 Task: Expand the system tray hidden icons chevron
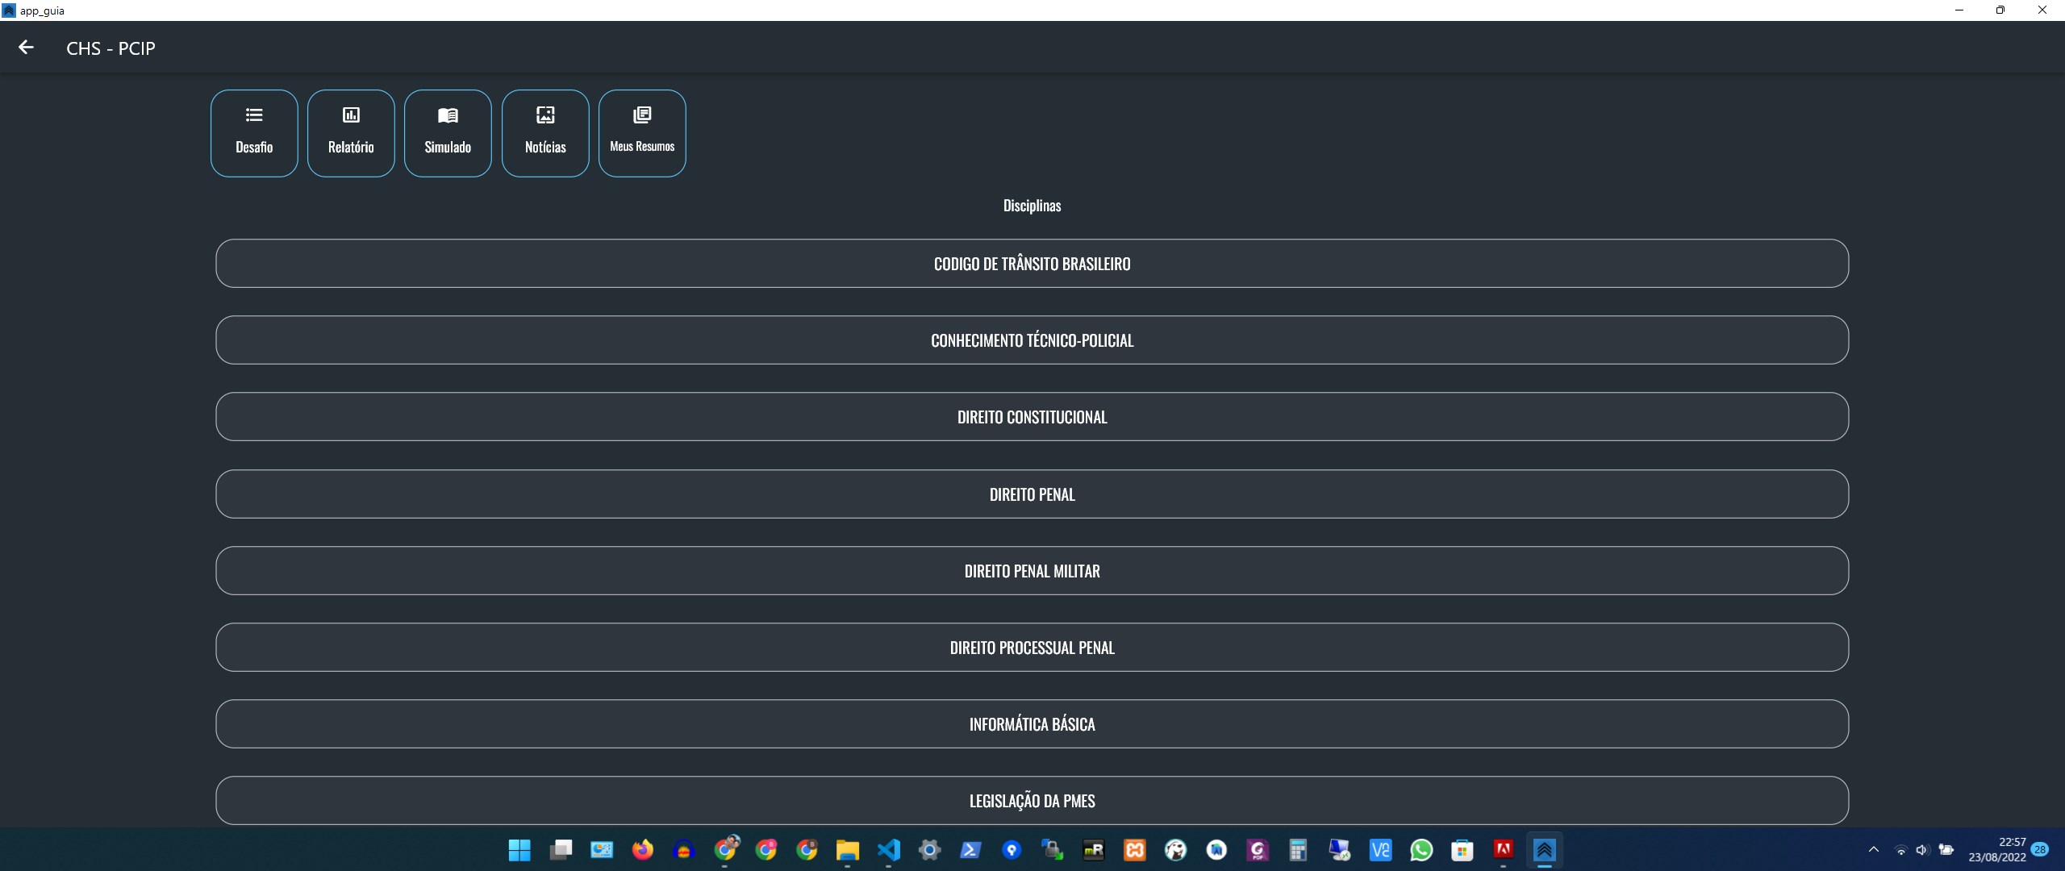coord(1874,850)
